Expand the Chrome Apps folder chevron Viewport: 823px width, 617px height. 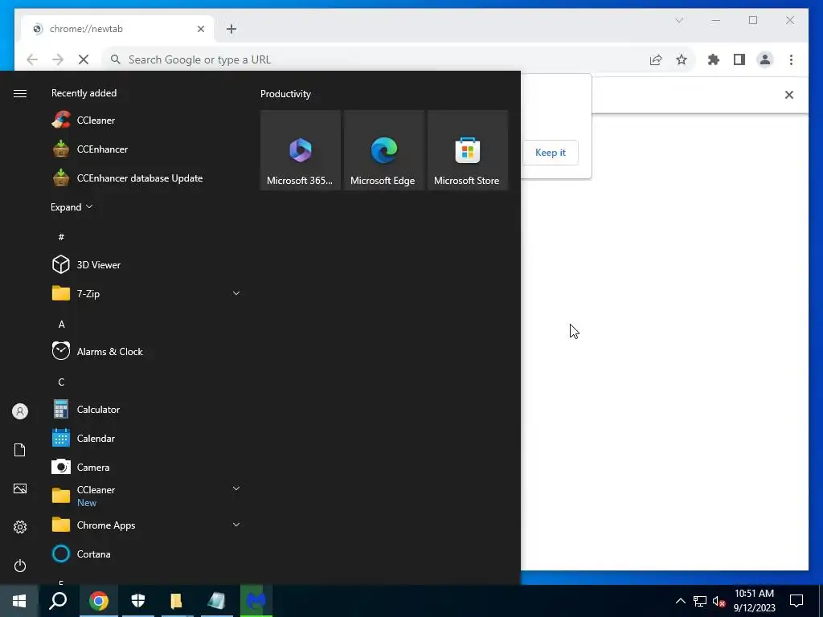[x=236, y=525]
